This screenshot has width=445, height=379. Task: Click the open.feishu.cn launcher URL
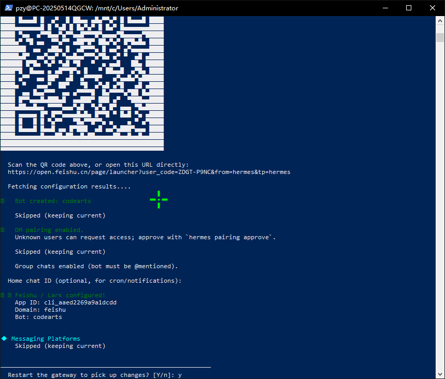pyautogui.click(x=149, y=172)
